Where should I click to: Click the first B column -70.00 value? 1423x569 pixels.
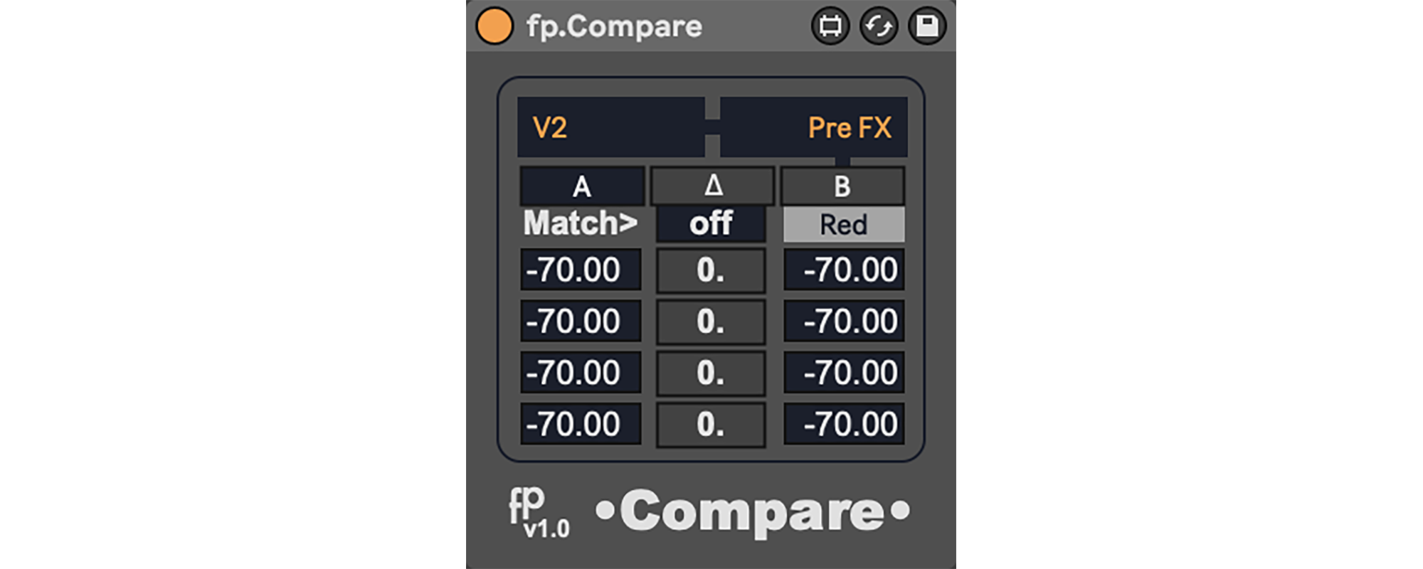point(844,270)
